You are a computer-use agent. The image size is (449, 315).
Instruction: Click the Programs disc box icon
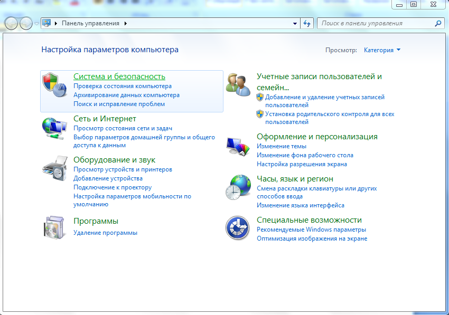click(54, 227)
